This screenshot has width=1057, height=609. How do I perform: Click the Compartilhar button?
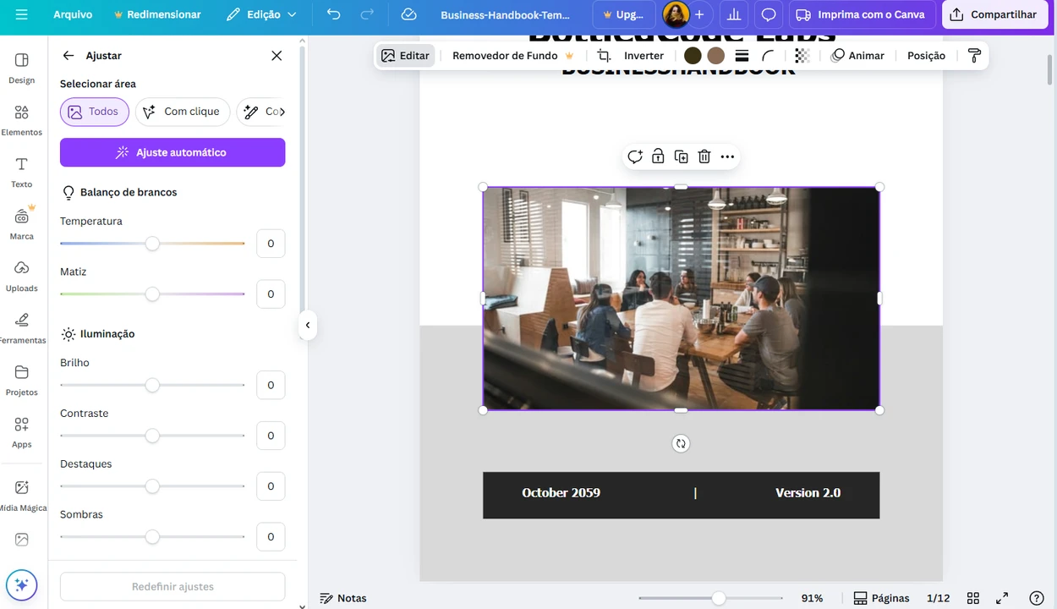(994, 14)
